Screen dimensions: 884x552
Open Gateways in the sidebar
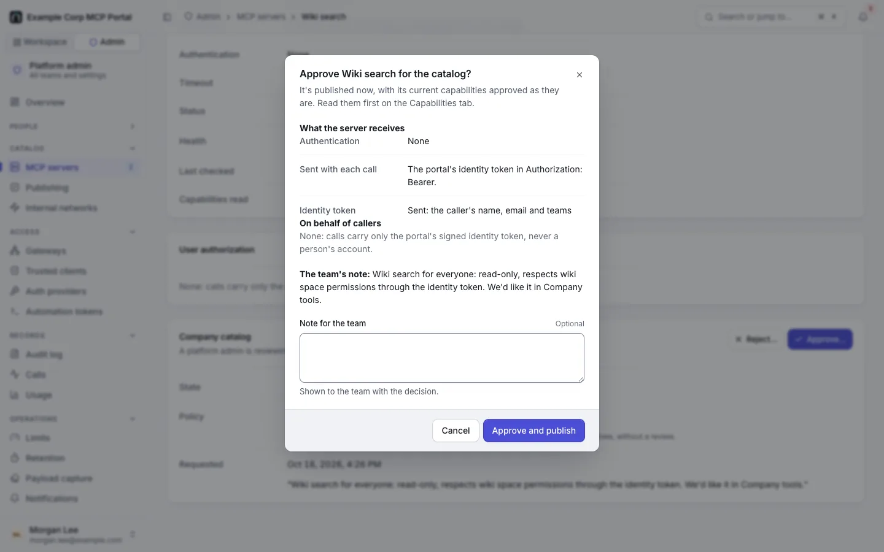pyautogui.click(x=74, y=251)
